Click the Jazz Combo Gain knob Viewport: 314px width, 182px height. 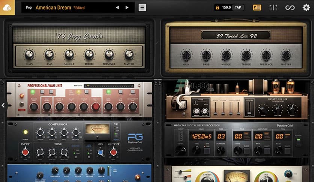[29, 54]
